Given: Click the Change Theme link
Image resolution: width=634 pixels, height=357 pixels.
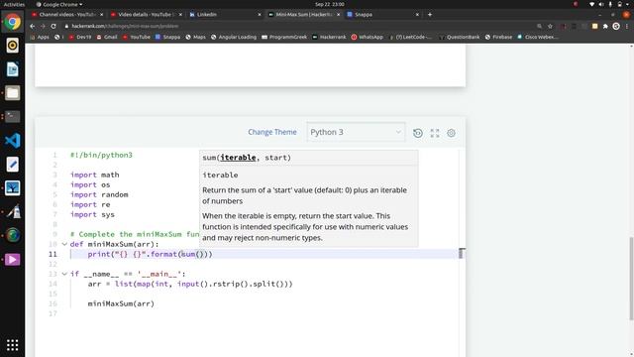Looking at the screenshot, I should pyautogui.click(x=272, y=132).
